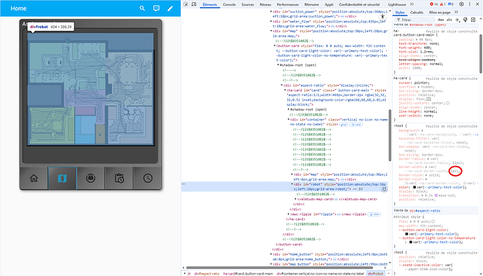Click the icon at the robot div row's end
The height and width of the screenshot is (276, 483).
pyautogui.click(x=384, y=189)
